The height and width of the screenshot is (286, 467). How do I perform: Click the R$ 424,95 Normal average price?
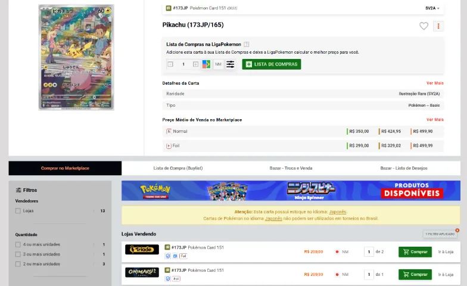click(x=391, y=131)
